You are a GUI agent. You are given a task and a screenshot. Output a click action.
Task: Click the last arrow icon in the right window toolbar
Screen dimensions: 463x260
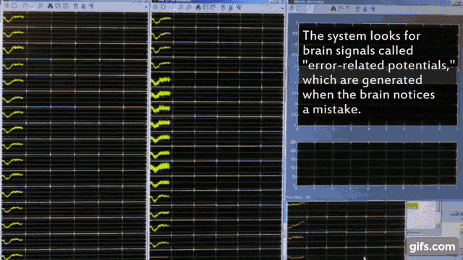click(373, 9)
